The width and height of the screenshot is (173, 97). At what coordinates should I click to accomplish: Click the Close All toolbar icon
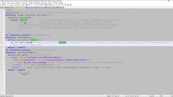tap(9, 5)
